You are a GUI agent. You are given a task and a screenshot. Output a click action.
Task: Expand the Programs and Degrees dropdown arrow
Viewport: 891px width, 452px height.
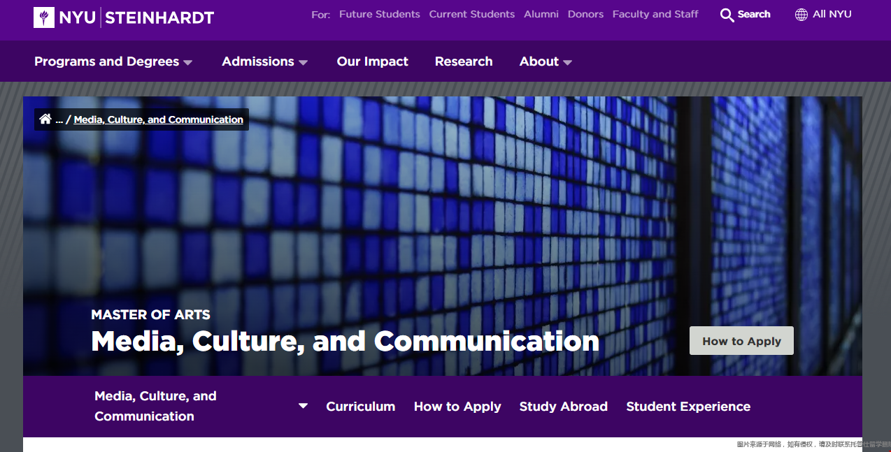(x=187, y=62)
